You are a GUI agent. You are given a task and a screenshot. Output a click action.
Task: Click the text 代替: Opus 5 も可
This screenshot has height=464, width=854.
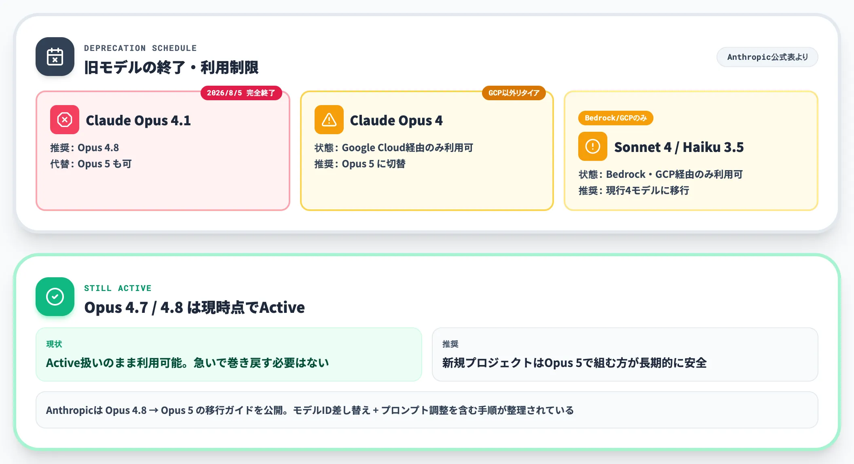click(x=91, y=164)
